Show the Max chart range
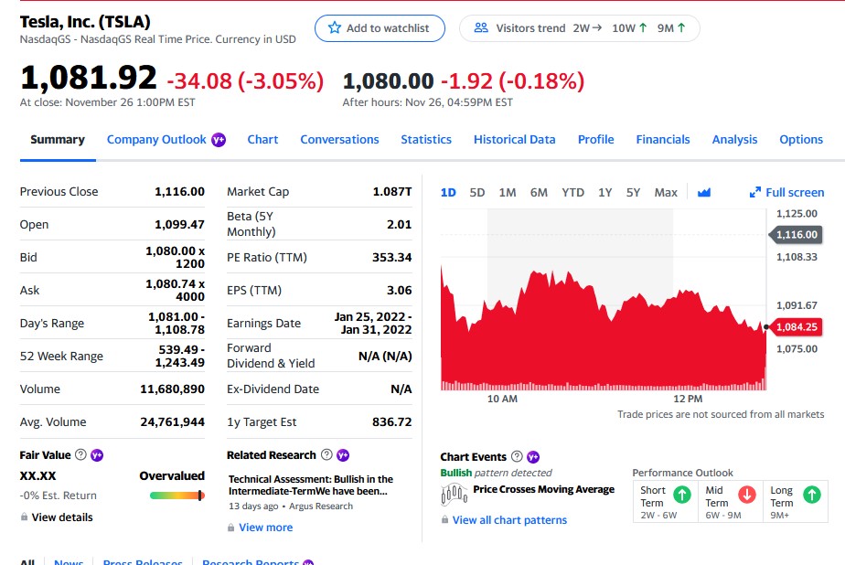The height and width of the screenshot is (565, 845). coord(666,192)
